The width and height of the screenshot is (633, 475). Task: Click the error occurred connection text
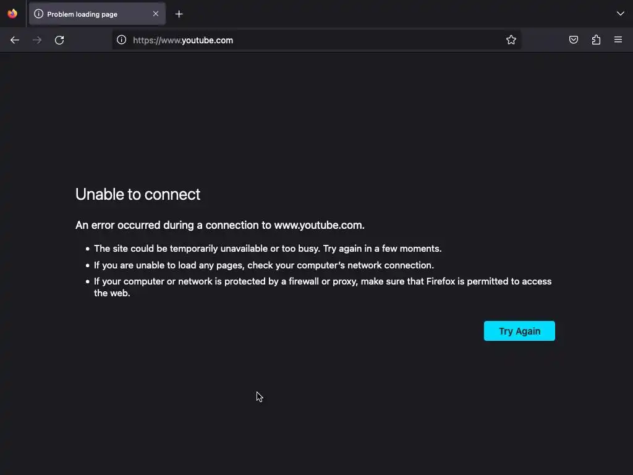pyautogui.click(x=220, y=225)
